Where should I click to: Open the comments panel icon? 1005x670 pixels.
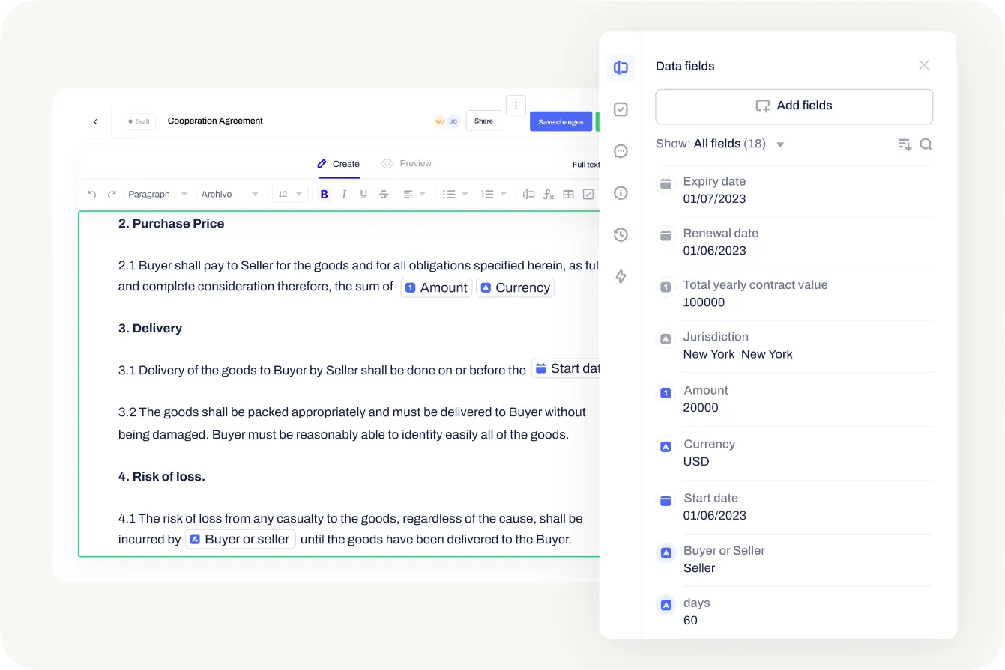click(620, 151)
